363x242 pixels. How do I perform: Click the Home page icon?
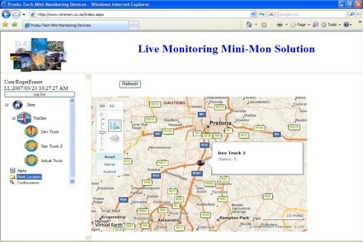[249, 24]
